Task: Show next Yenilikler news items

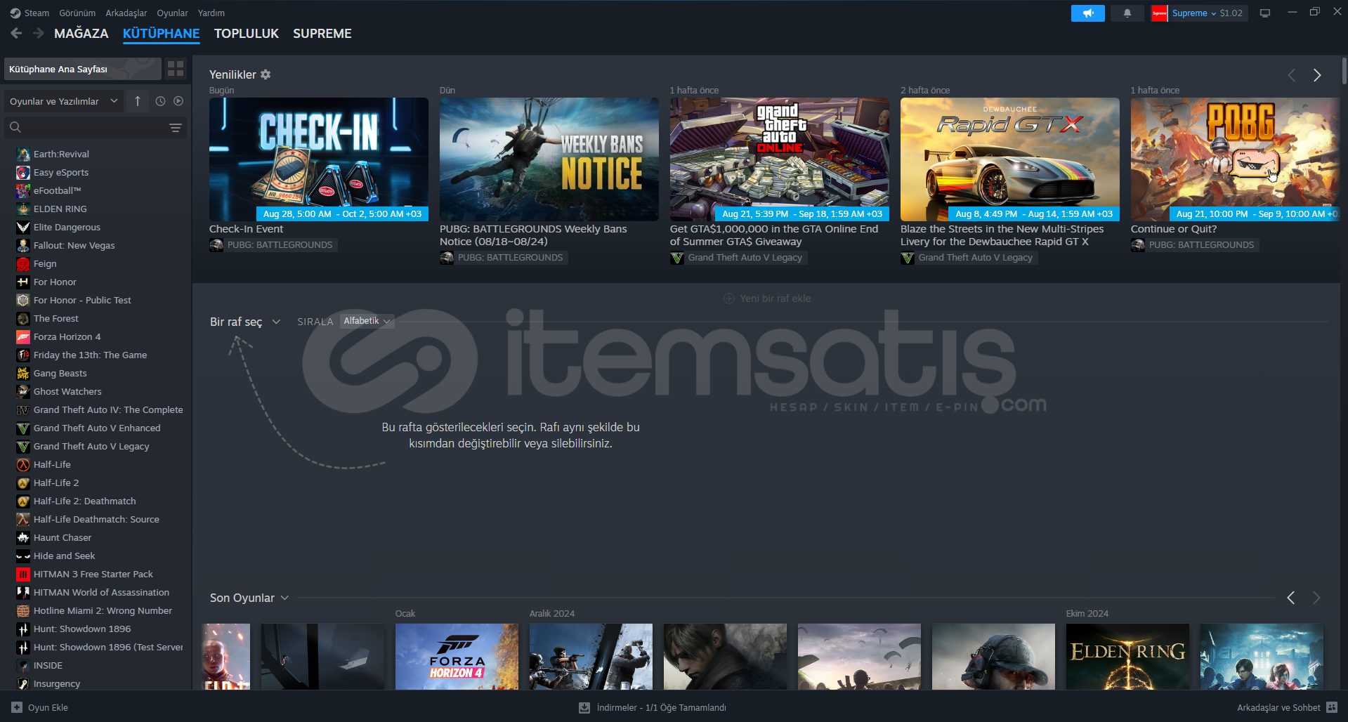Action: 1317,75
